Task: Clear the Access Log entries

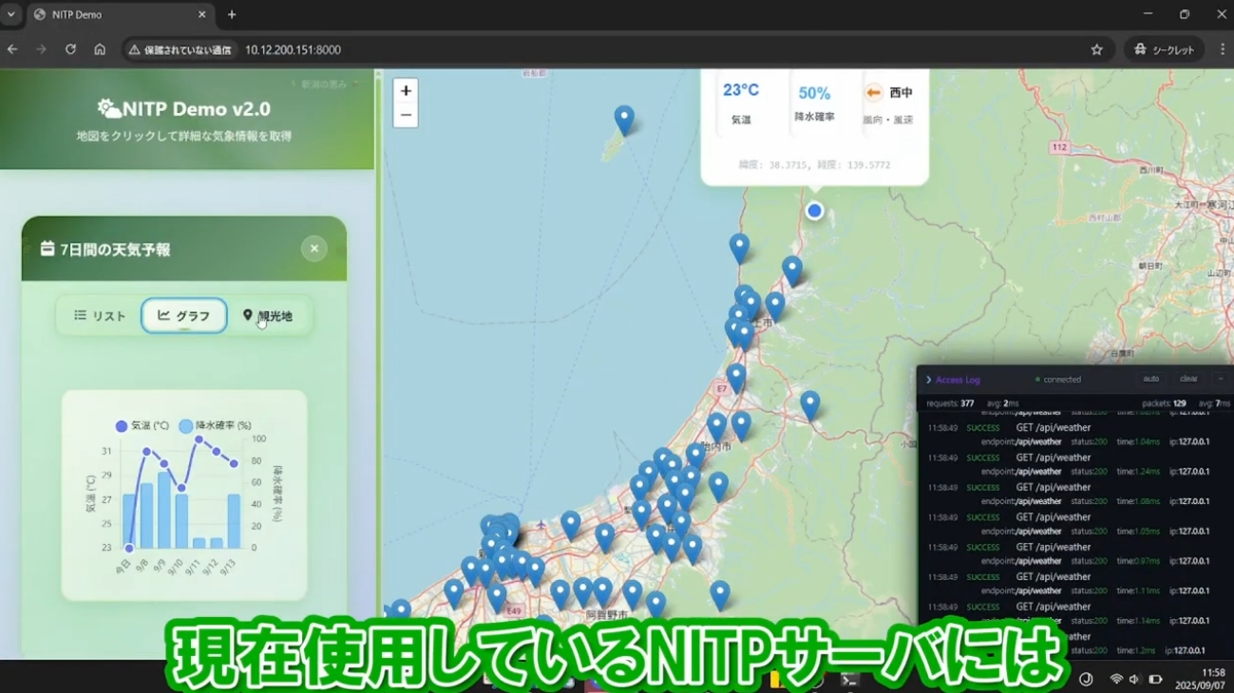Action: (1188, 379)
